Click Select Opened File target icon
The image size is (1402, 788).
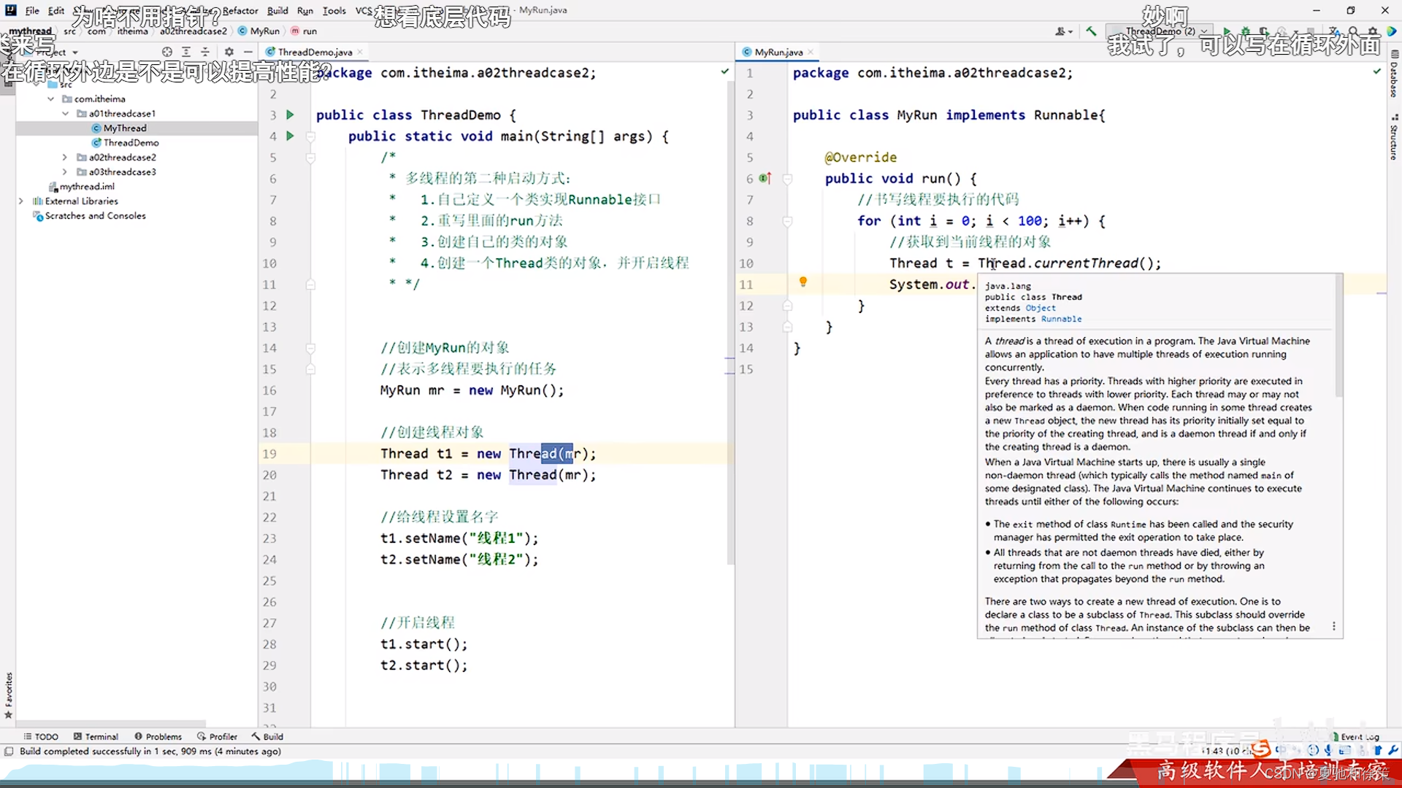tap(167, 52)
